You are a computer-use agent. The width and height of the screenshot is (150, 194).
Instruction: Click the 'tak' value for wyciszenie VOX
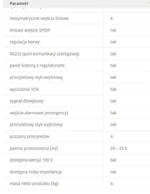(113, 89)
